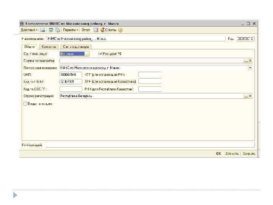The image size is (273, 205).
Task: Toggle the Входит в холдинг checkbox
Action: point(25,104)
